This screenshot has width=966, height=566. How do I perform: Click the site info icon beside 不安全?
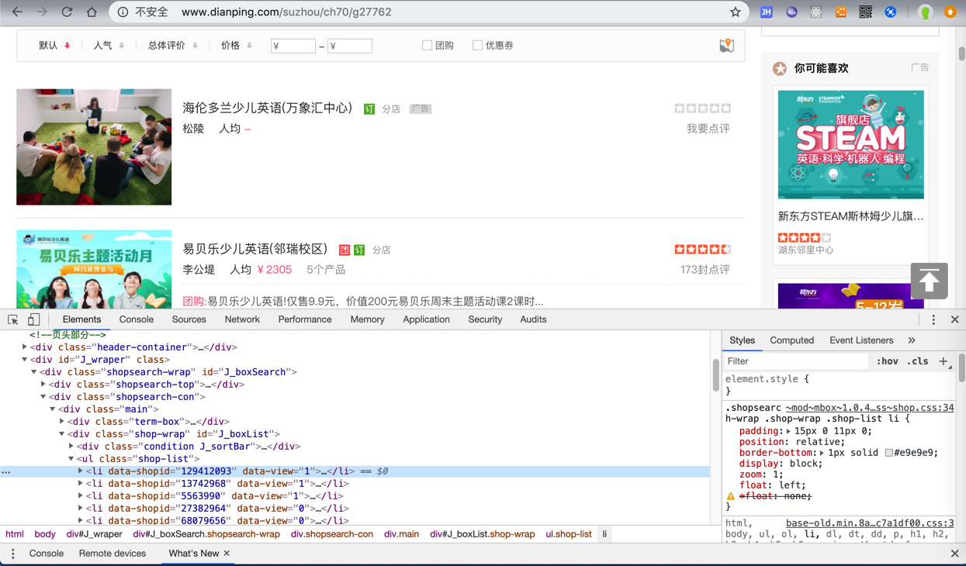tap(123, 12)
